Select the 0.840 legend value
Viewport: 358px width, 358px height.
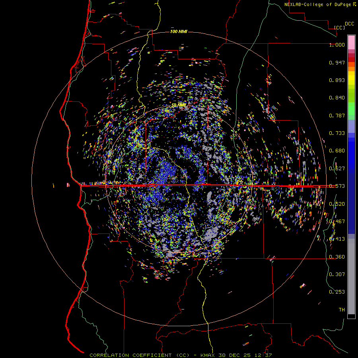click(337, 98)
